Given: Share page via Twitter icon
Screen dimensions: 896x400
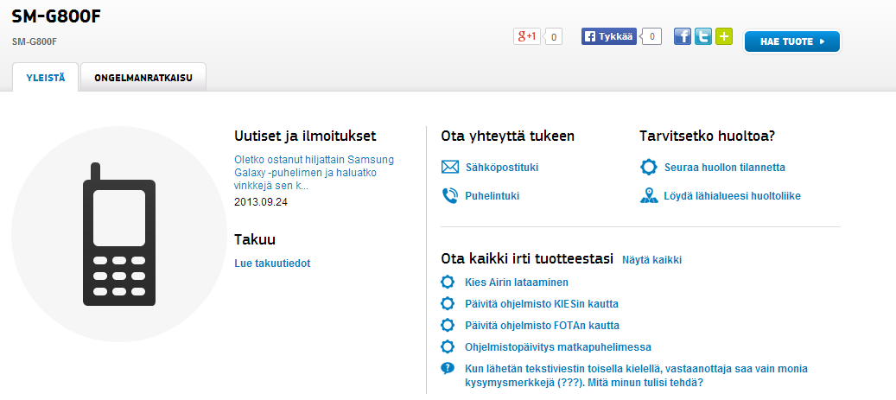Looking at the screenshot, I should 703,36.
